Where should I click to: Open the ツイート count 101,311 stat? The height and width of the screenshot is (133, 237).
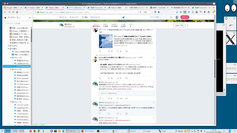tap(96, 25)
